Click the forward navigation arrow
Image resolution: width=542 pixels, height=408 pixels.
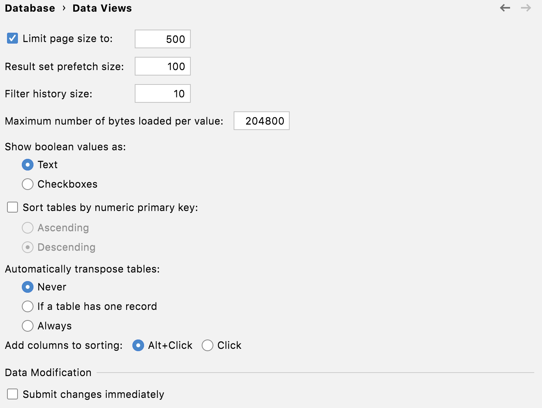(526, 8)
